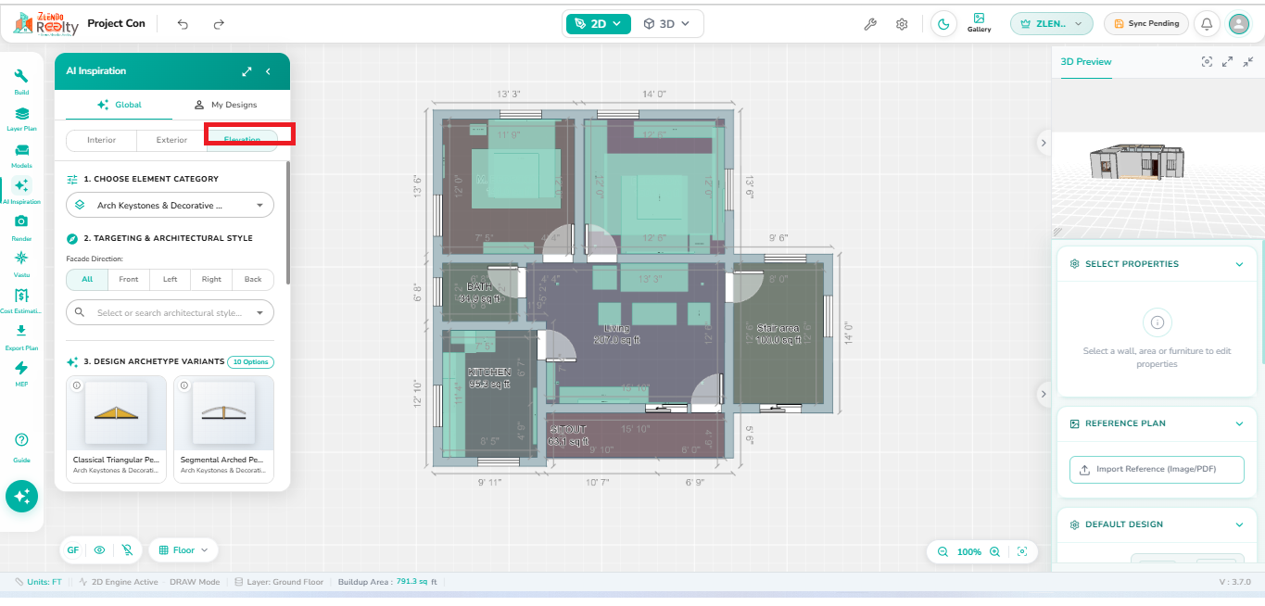
Task: Click the 3D Preview focus/recenter icon
Action: click(x=1207, y=61)
